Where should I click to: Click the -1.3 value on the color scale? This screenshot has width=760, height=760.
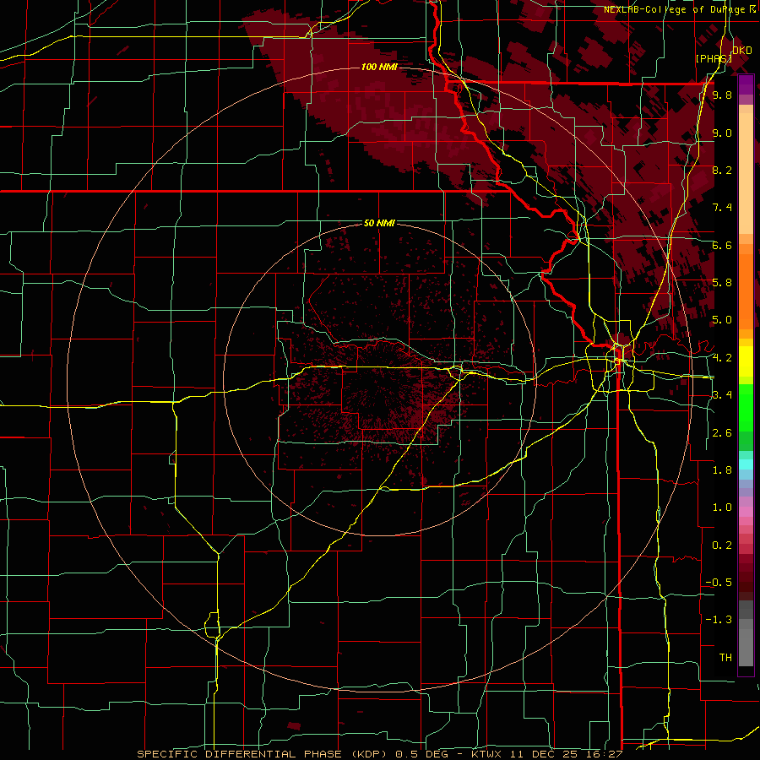(x=719, y=621)
